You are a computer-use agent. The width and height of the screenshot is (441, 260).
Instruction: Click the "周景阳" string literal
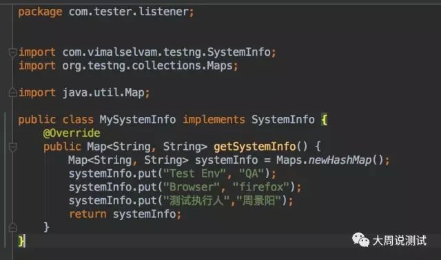[x=259, y=200]
